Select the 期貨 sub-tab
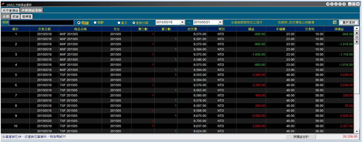Image resolution: width=362 pixels, height=142 pixels. [x=15, y=16]
